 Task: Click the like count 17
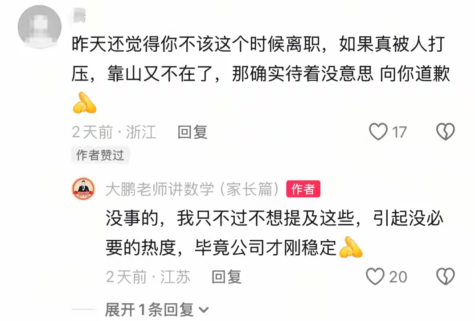pos(399,132)
